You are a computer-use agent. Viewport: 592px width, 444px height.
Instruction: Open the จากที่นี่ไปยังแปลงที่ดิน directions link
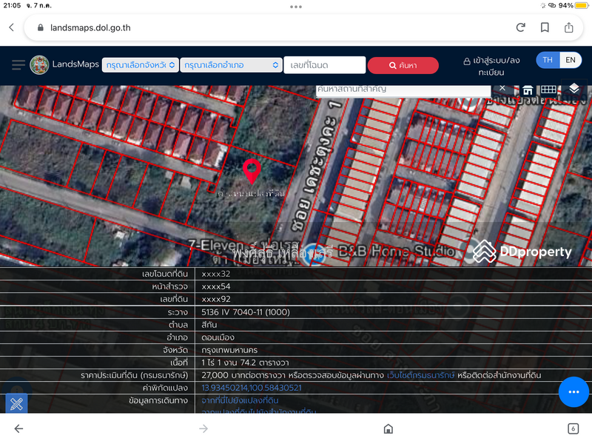240,400
